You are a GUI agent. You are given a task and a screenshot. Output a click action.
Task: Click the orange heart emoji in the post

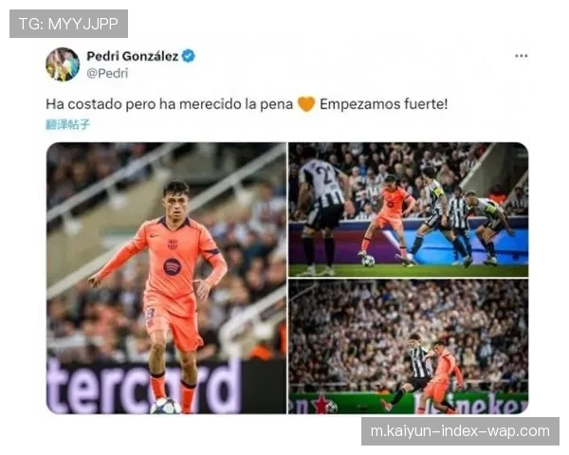306,104
